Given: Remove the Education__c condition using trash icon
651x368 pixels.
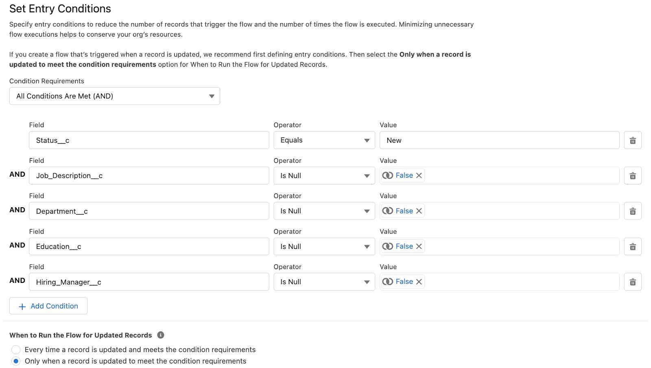Looking at the screenshot, I should (633, 246).
